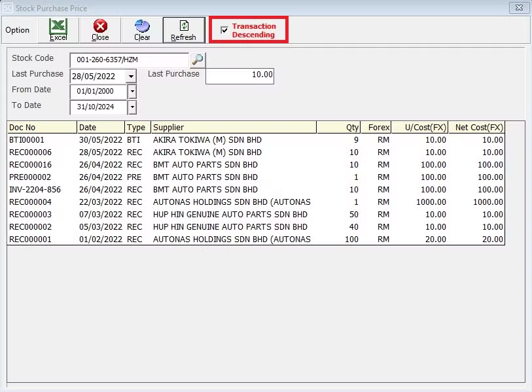Sort by the Forex column header
The width and height of the screenshot is (532, 392).
pos(376,127)
